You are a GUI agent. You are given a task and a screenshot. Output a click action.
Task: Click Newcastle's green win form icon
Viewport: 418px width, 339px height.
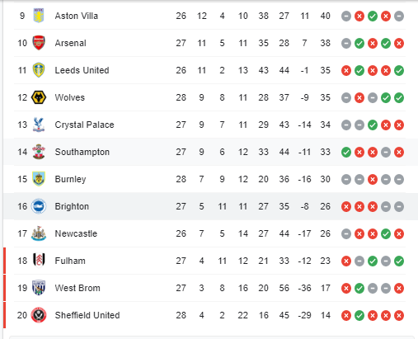[x=386, y=233]
